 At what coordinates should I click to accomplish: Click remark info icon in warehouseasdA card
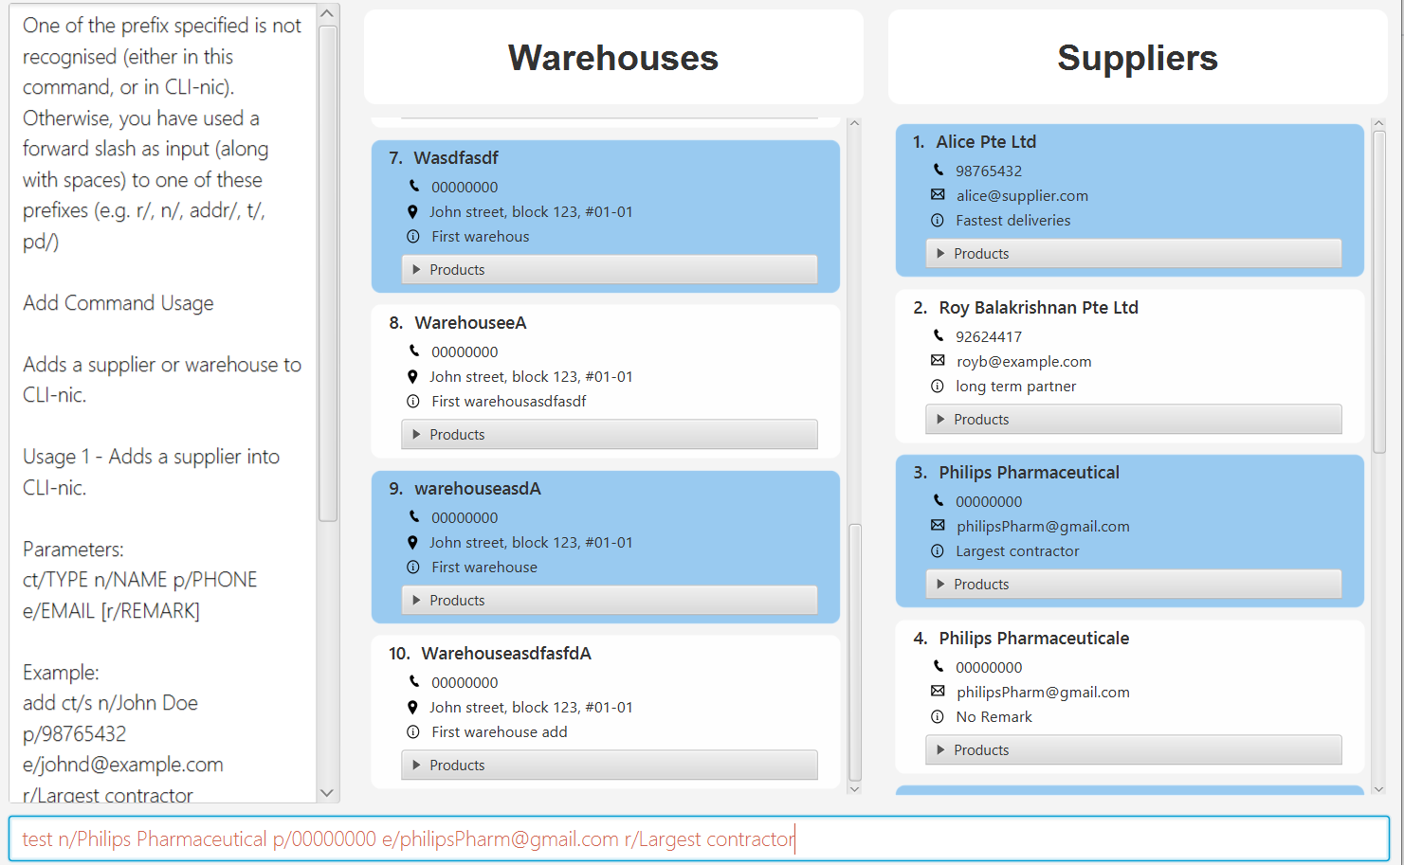[413, 567]
